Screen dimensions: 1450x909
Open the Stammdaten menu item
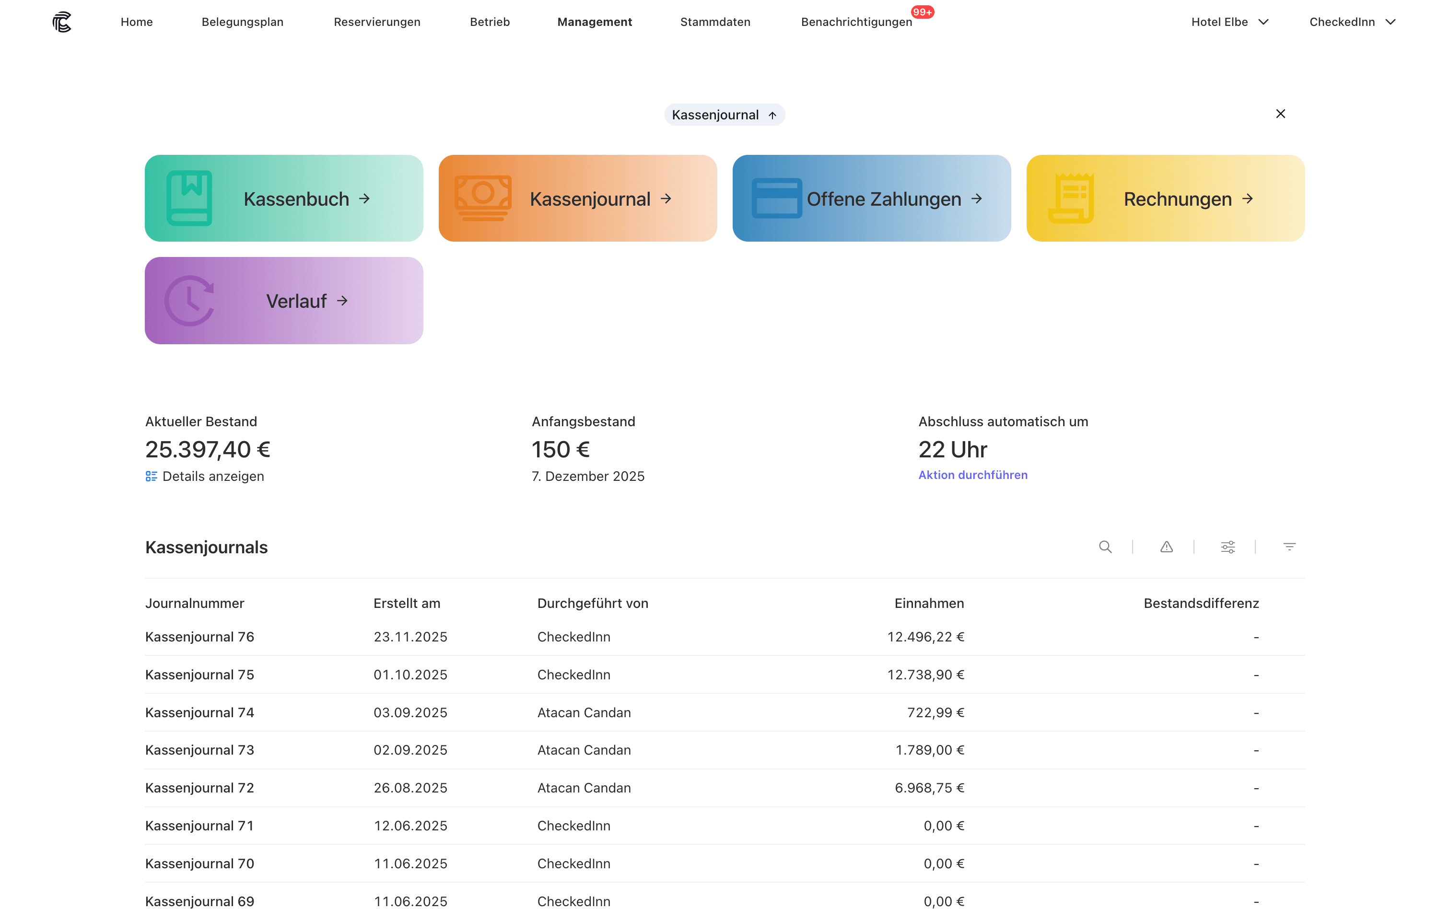tap(715, 22)
